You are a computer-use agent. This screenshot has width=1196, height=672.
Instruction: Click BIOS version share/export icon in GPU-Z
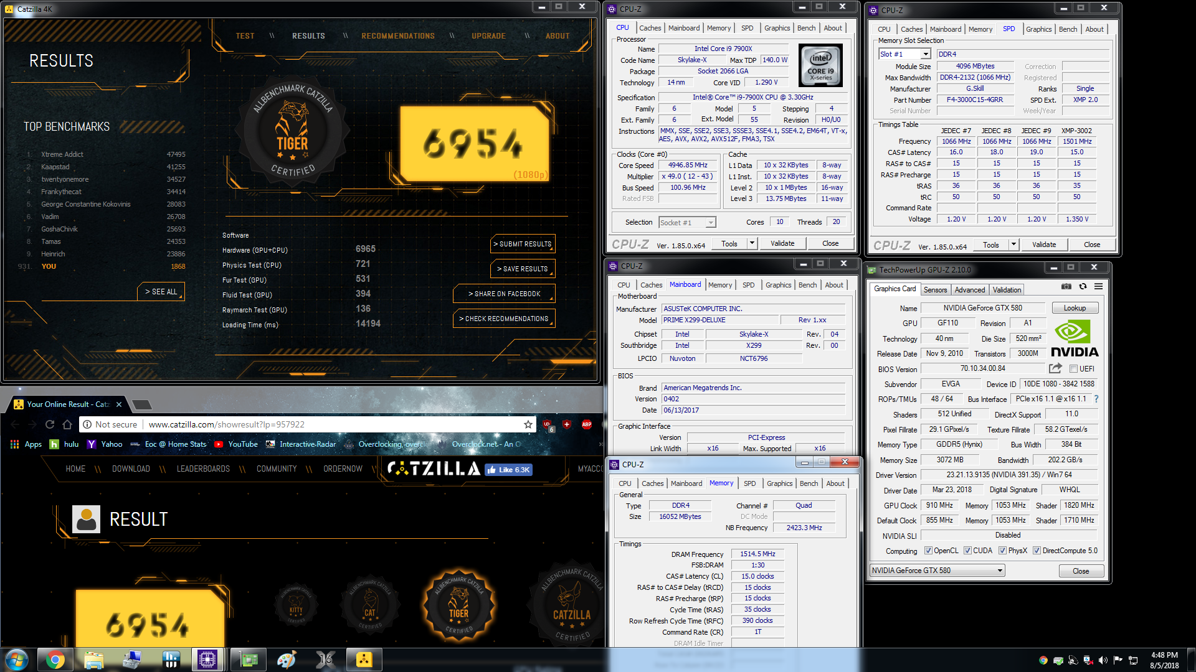click(x=1055, y=368)
